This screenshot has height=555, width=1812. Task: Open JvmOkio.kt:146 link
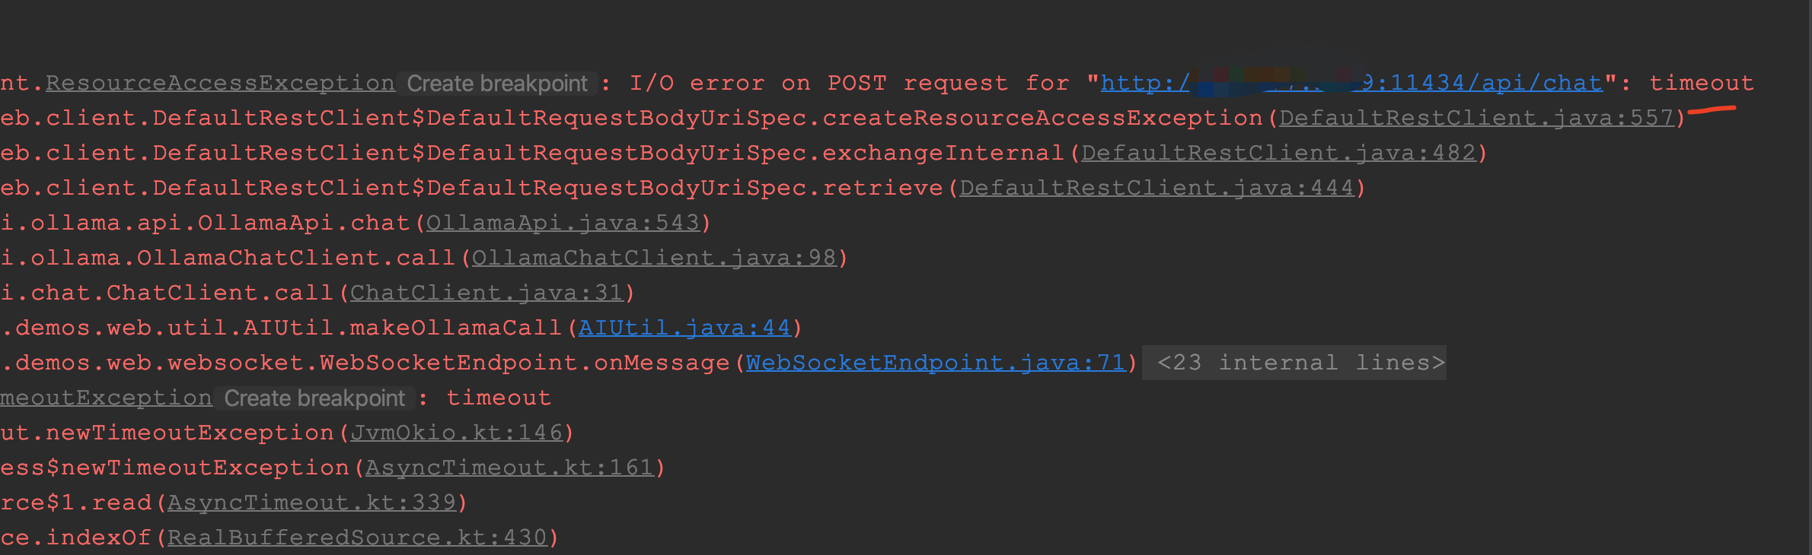pyautogui.click(x=456, y=433)
